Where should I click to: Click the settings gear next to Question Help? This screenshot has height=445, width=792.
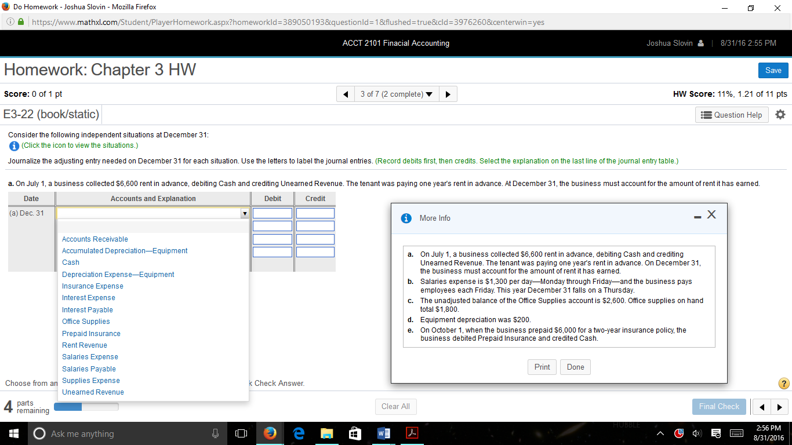tap(780, 115)
